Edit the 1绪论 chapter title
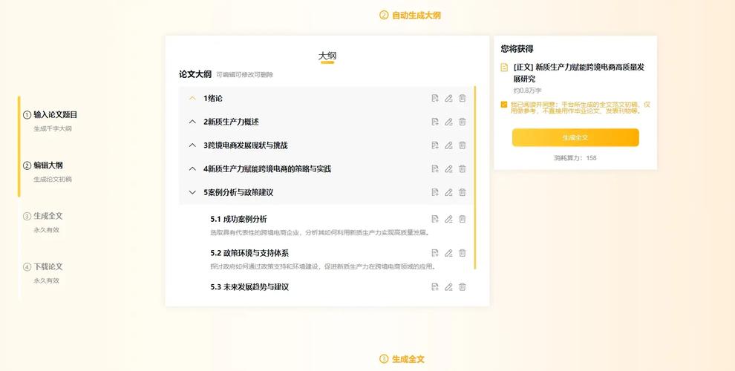The image size is (735, 371). (x=448, y=99)
